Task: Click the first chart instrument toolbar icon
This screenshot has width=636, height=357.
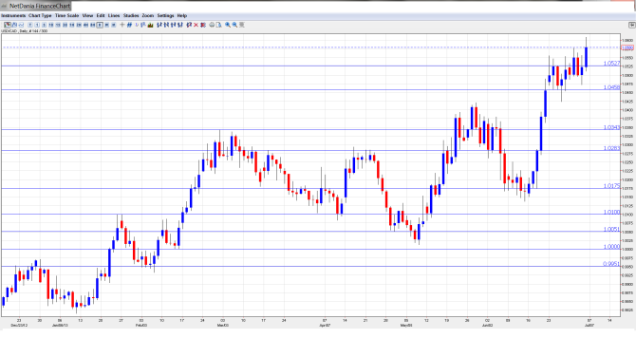Action: click(8, 25)
